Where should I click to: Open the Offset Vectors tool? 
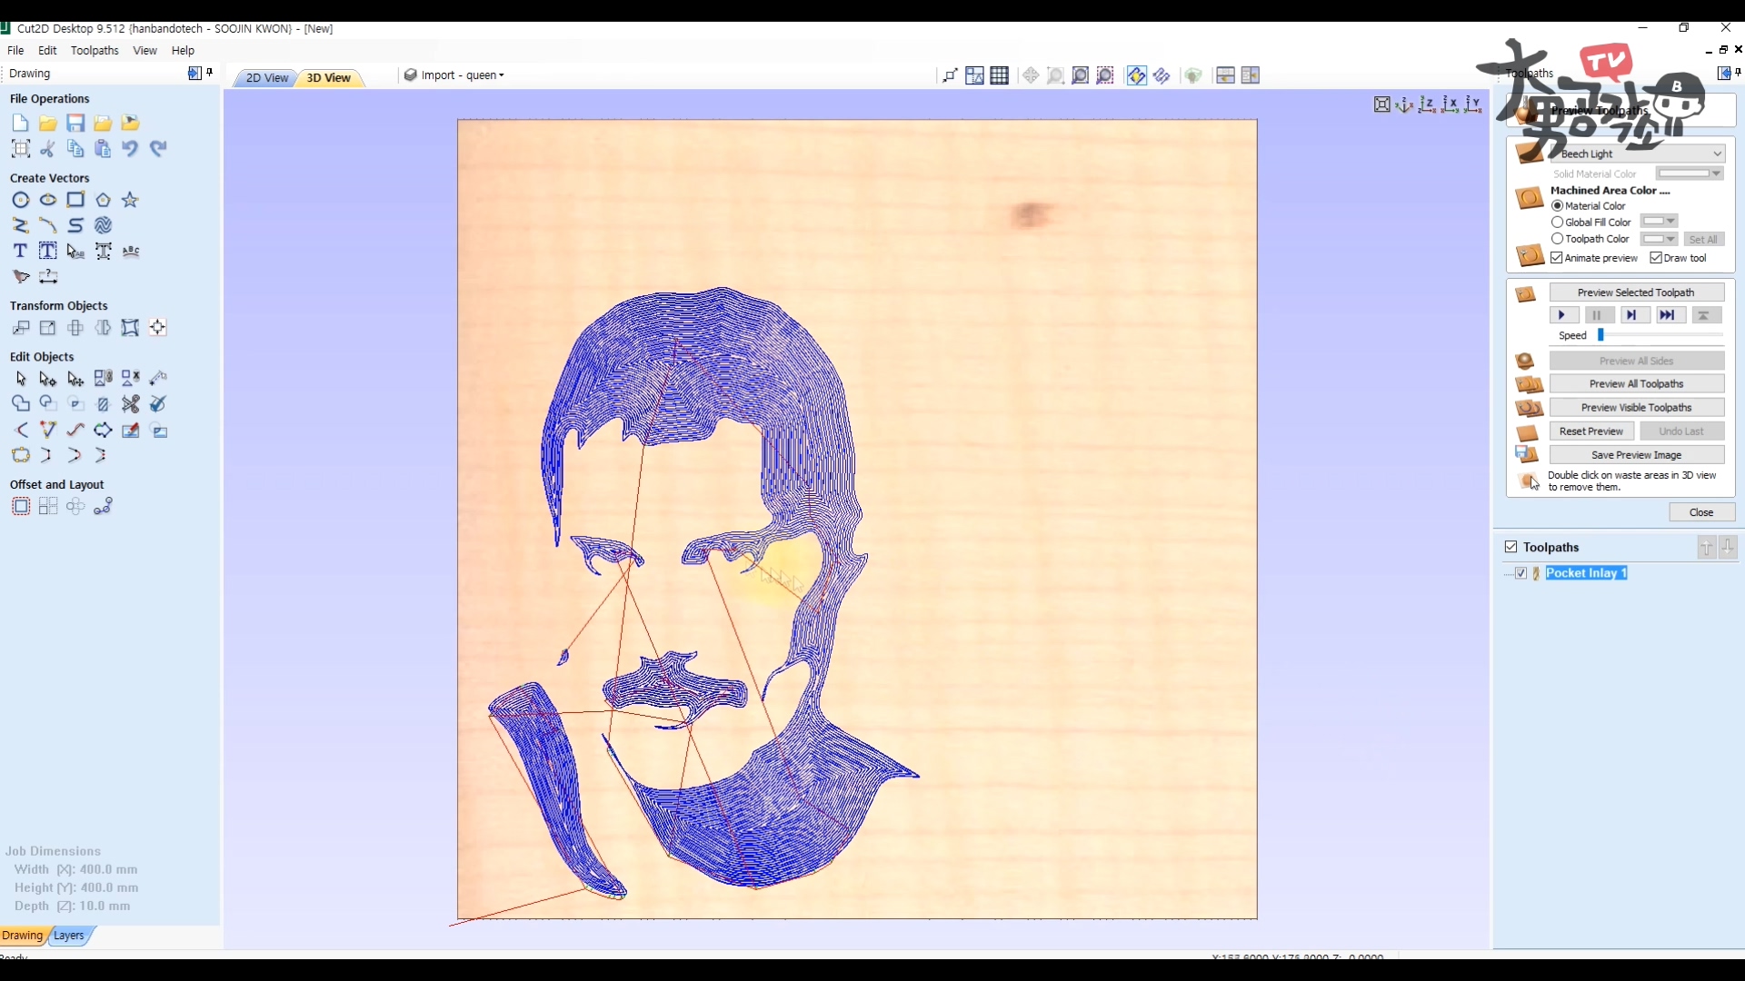(x=20, y=507)
